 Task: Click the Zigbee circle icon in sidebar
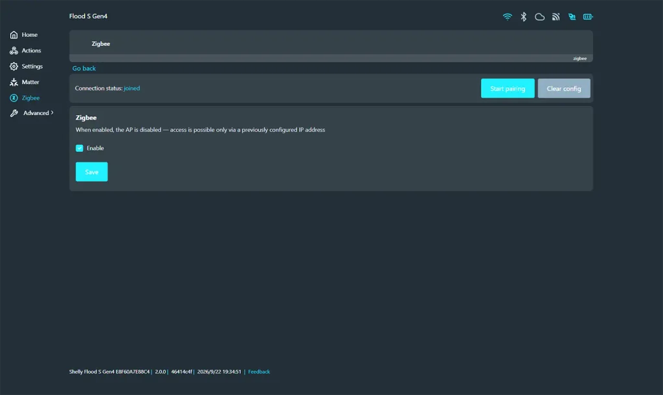pyautogui.click(x=14, y=98)
